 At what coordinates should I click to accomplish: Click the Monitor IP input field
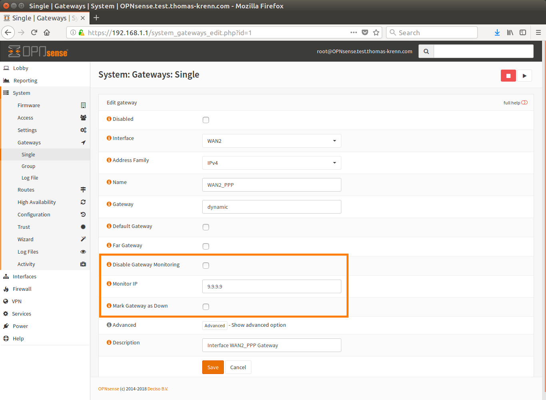tap(271, 286)
